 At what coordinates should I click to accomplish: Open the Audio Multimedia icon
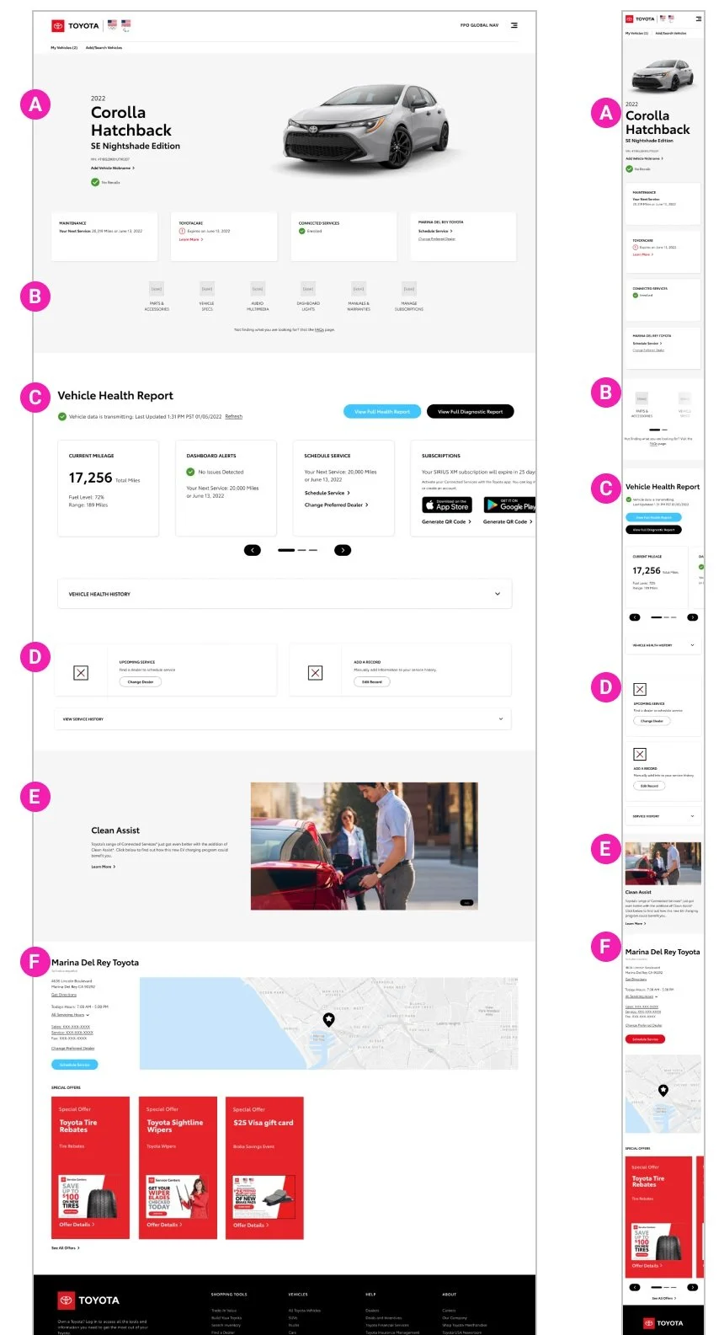(x=258, y=289)
